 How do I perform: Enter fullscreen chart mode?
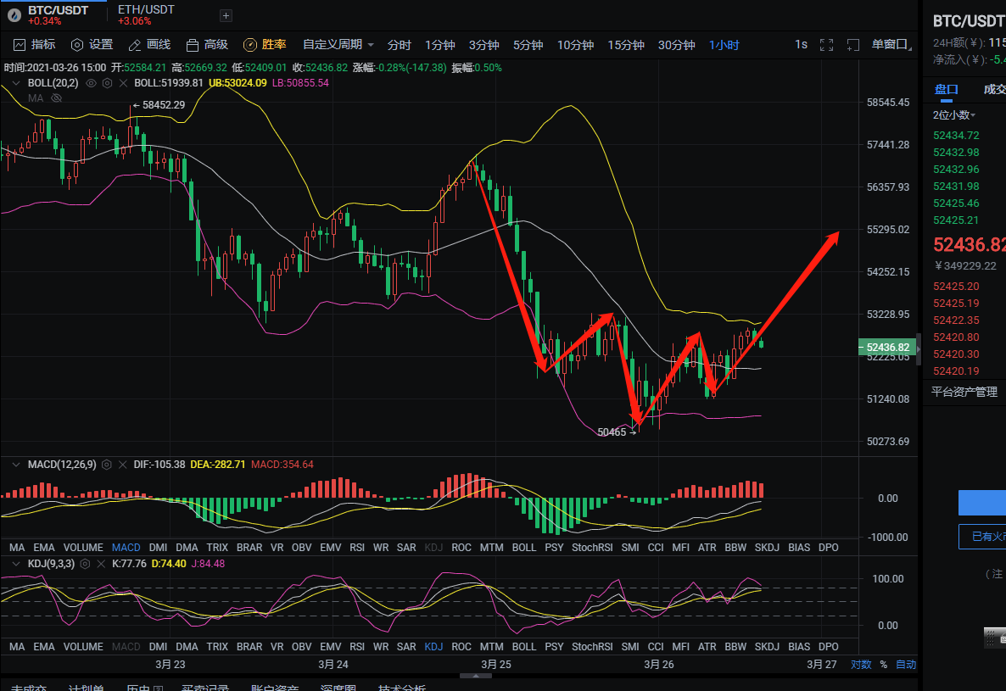(826, 45)
